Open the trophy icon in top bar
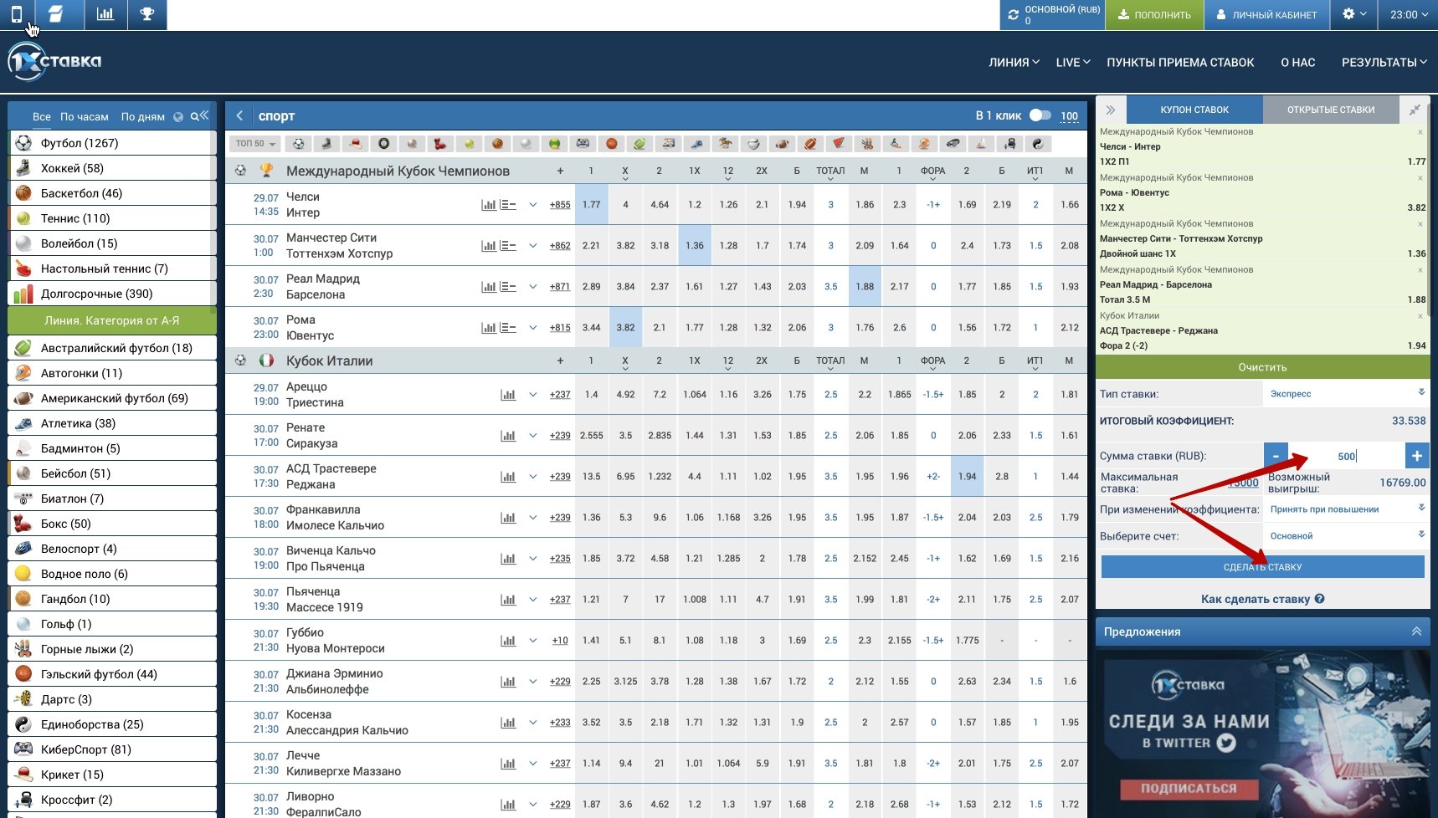The image size is (1438, 818). [147, 14]
